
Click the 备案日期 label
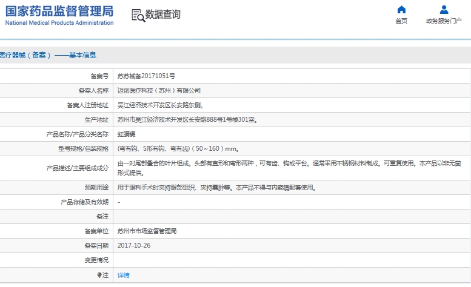click(96, 246)
